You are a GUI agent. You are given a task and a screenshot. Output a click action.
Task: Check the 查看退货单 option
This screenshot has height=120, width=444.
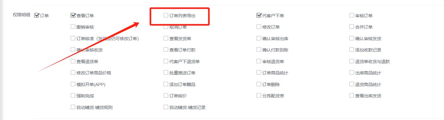(x=73, y=61)
